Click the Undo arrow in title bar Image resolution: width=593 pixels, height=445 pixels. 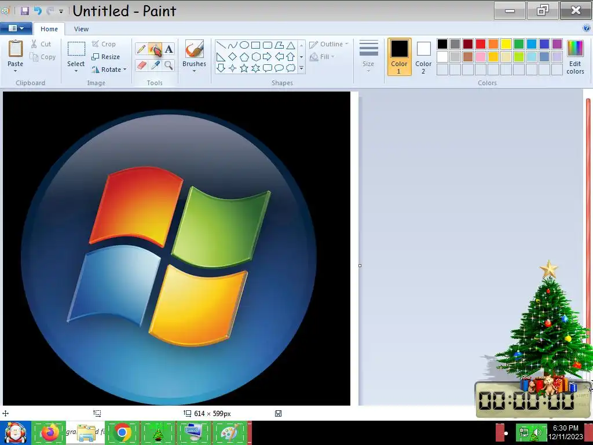click(x=38, y=10)
